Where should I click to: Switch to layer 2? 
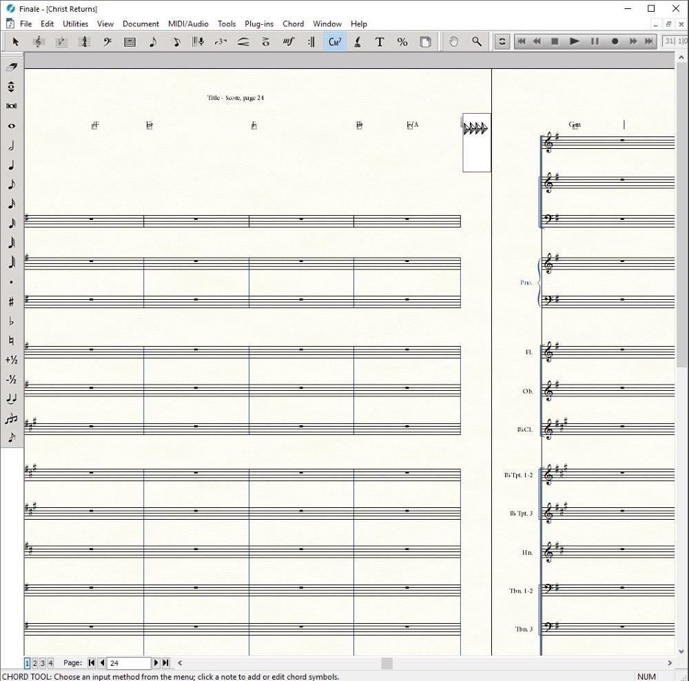pos(35,663)
